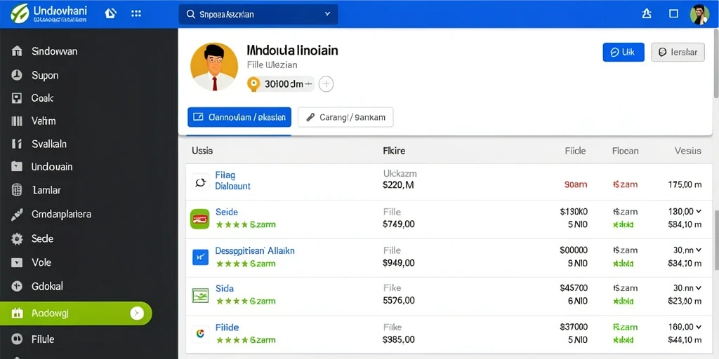Click the upload icon in top bar
This screenshot has height=359, width=719.
point(647,14)
